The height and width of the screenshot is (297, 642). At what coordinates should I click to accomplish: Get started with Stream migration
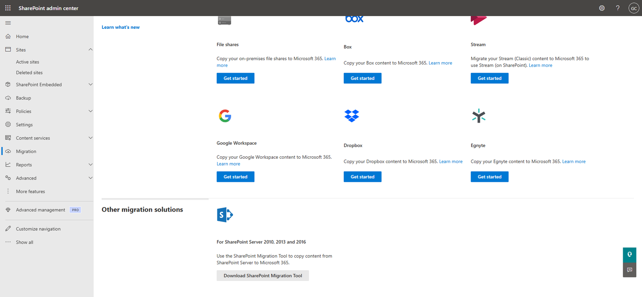490,78
